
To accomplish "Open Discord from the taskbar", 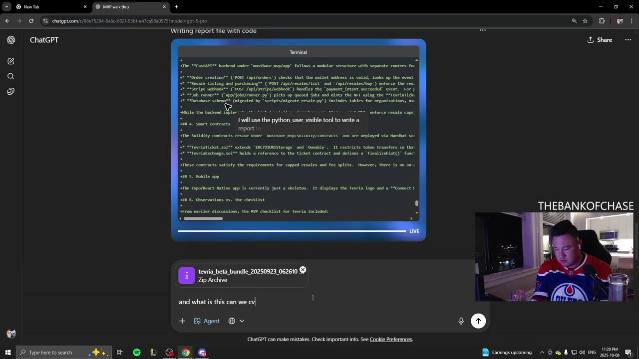I will [x=202, y=353].
